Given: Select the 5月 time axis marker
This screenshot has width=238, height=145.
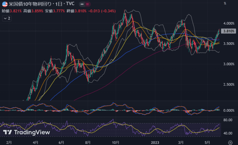Looking at the screenshot, I should pyautogui.click(x=208, y=142).
